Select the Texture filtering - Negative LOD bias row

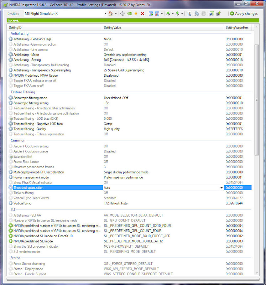pyautogui.click(x=130, y=124)
